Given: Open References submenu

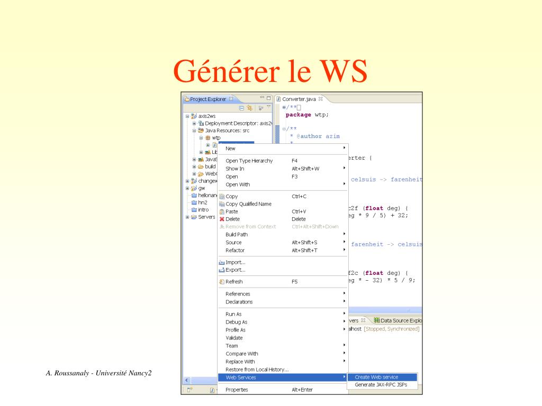Looking at the screenshot, I should pyautogui.click(x=283, y=294).
